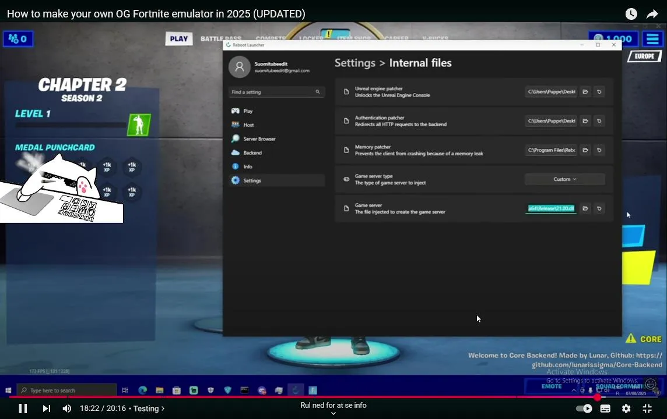Click the EUROPE region button
Screen dimensions: 667x419
click(644, 56)
